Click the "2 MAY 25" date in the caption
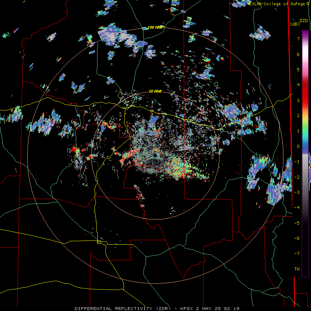 point(208,309)
